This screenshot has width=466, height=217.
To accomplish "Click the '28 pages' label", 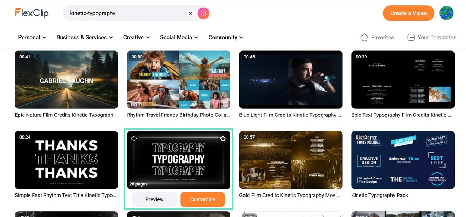I will 138,184.
